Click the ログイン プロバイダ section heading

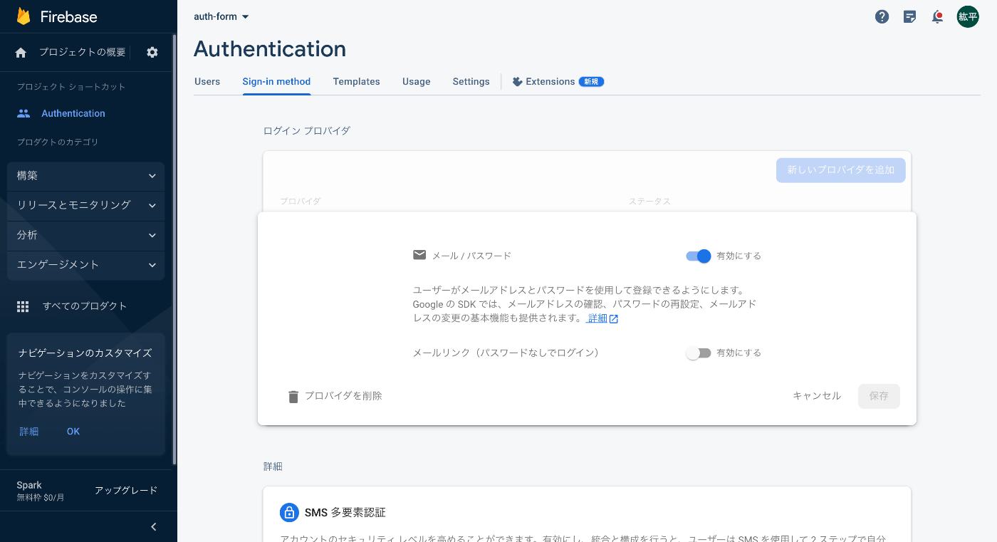click(307, 131)
